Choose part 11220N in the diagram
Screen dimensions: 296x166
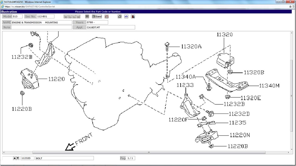coord(240,135)
